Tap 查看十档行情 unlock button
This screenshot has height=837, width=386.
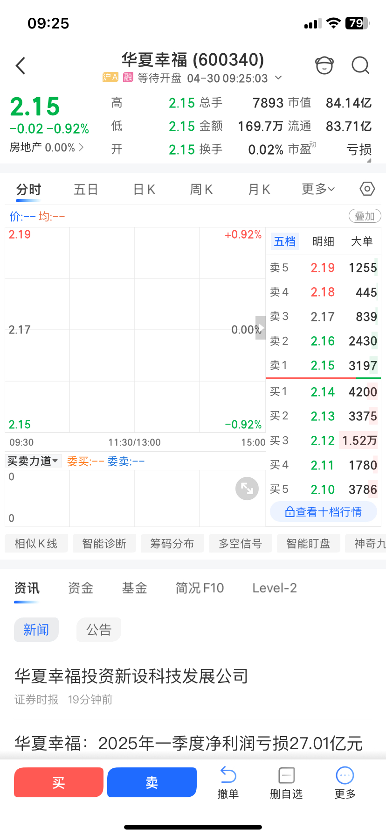(324, 512)
